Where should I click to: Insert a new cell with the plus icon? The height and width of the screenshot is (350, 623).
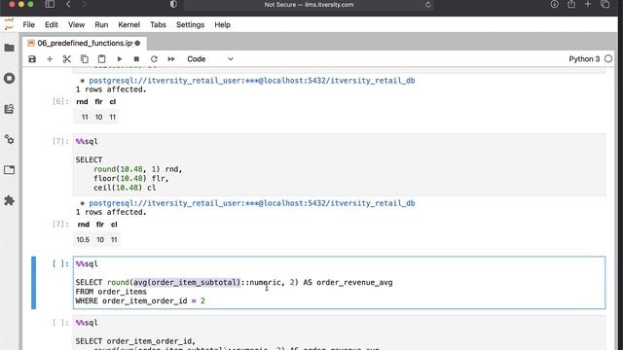point(50,59)
